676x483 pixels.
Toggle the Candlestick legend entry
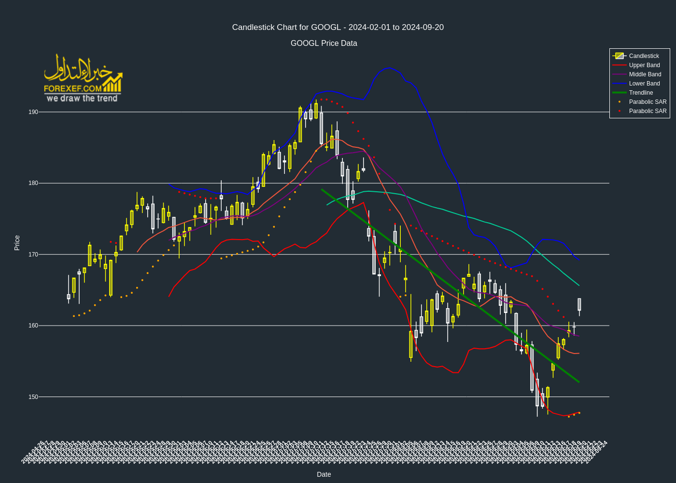coord(639,56)
